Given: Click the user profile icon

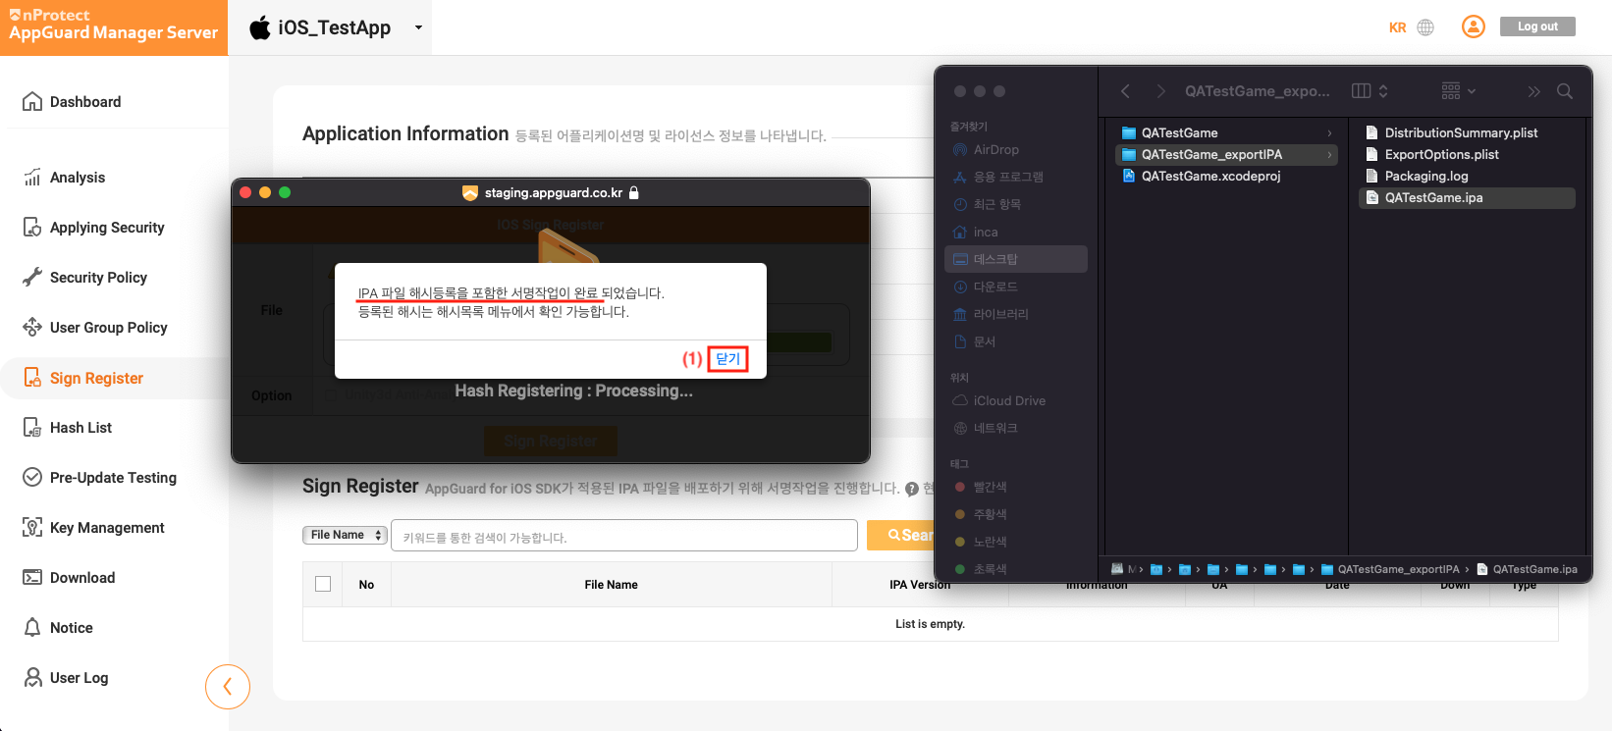Looking at the screenshot, I should (x=1473, y=26).
